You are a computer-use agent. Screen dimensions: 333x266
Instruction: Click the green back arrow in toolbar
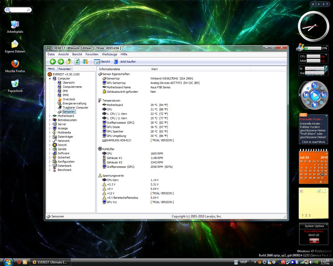tap(53, 62)
